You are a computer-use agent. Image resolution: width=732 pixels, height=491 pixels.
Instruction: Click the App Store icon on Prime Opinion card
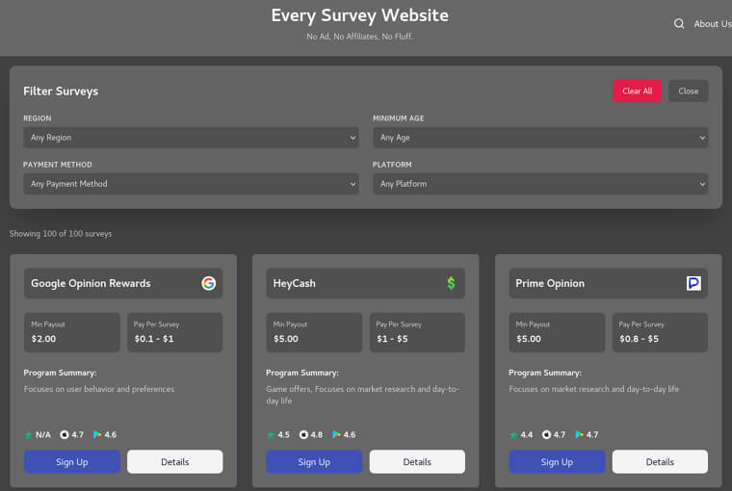point(546,434)
